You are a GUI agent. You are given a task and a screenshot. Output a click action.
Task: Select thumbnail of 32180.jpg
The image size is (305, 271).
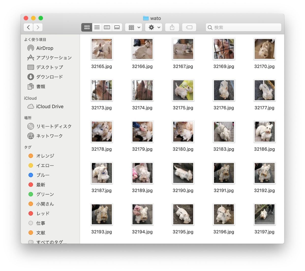(183, 132)
